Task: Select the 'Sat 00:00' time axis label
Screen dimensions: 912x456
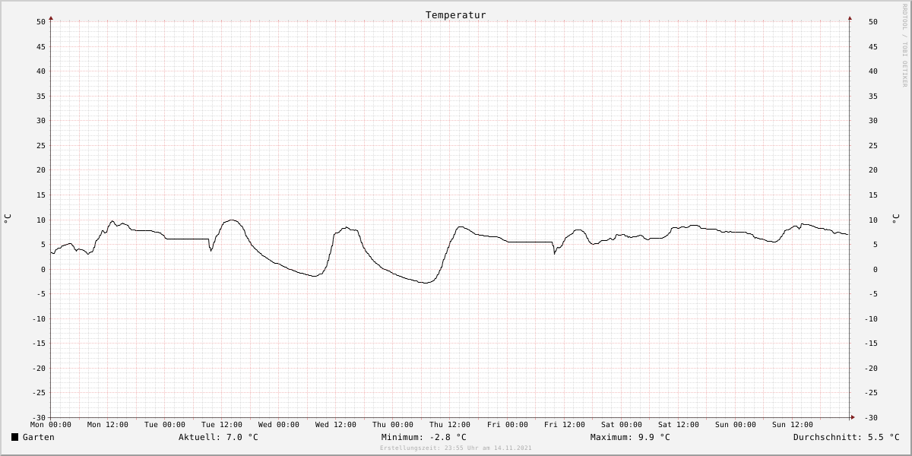Action: click(622, 425)
